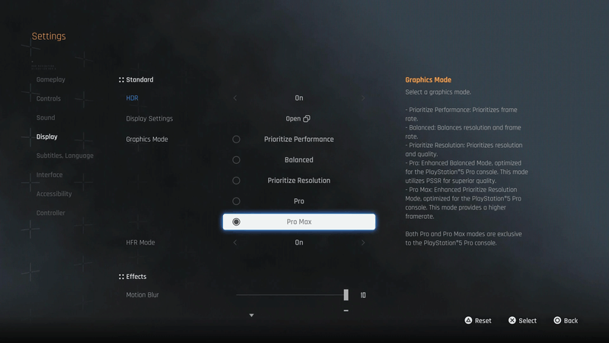Select the Pro Max graphics mode
Viewport: 609px width, 343px height.
point(298,222)
